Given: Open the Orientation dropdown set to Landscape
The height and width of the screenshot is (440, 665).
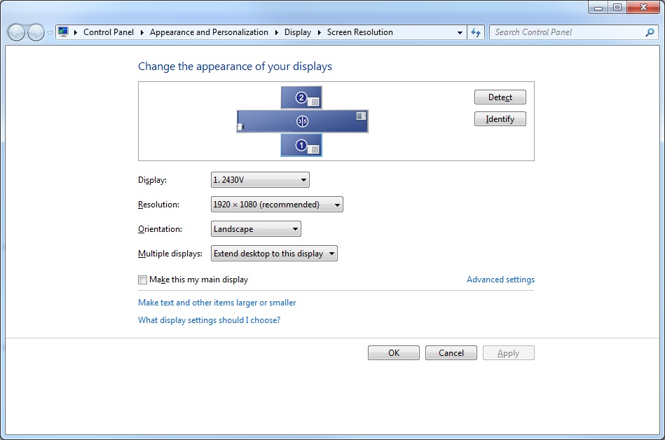Looking at the screenshot, I should (256, 229).
